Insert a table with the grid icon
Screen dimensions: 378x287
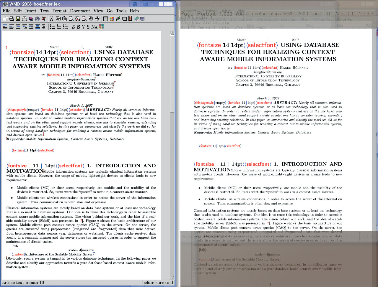(105, 19)
